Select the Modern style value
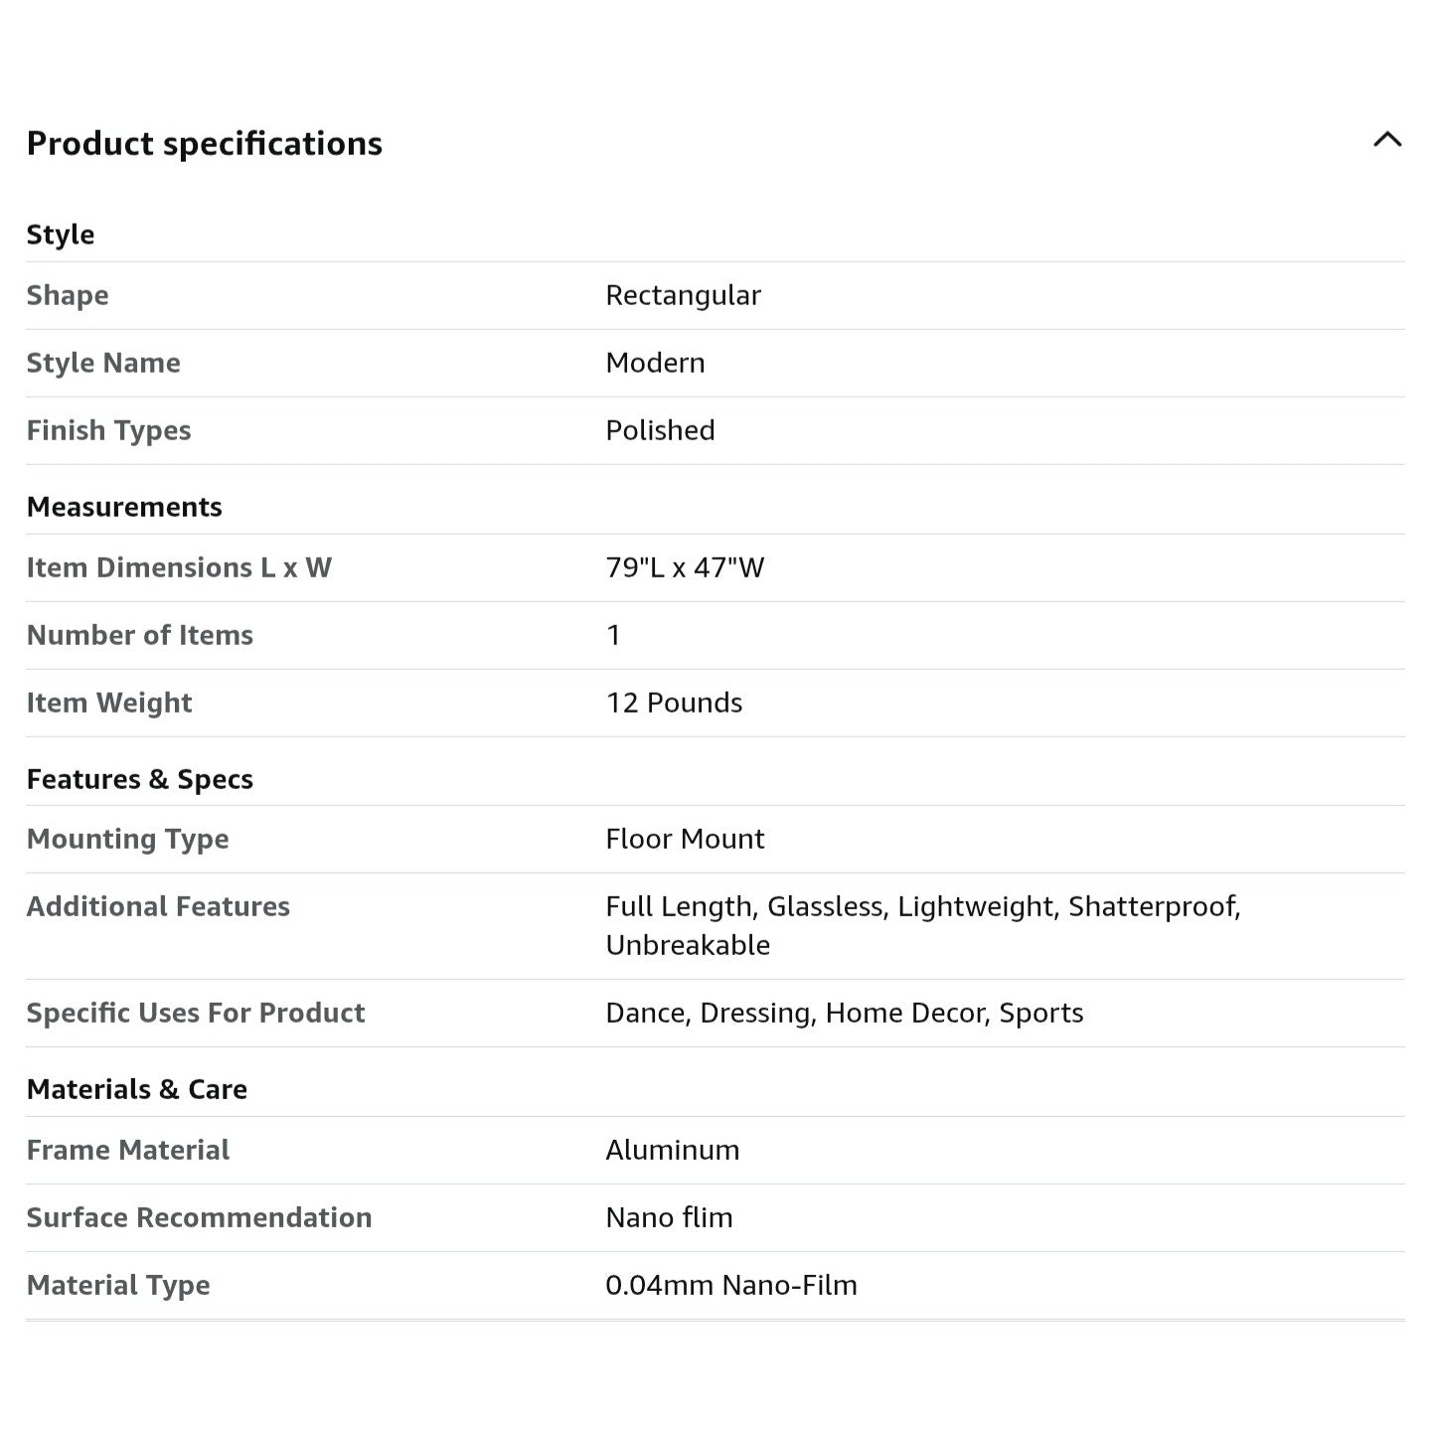This screenshot has height=1431, width=1431. (656, 363)
